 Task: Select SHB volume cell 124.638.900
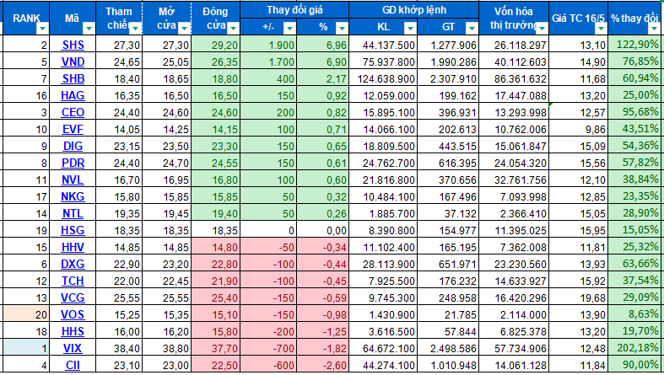point(383,78)
